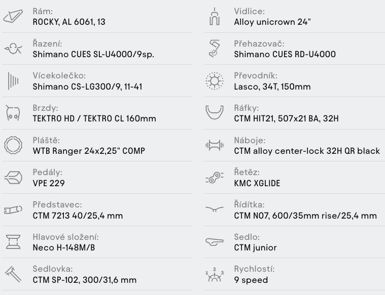This screenshot has width=385, height=295.
Task: Select the shifter icon beside Řazení
Action: 13,49
